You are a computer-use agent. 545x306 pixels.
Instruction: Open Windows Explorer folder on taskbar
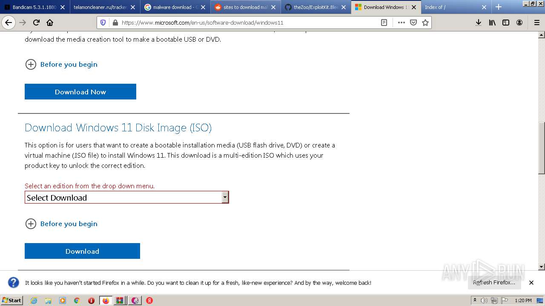(48, 300)
